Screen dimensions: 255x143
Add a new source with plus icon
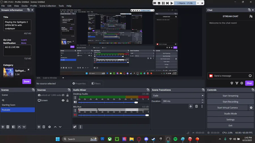click(x=39, y=127)
